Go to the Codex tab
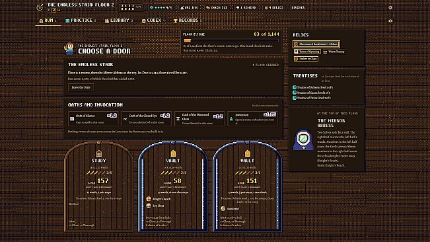 click(x=153, y=20)
